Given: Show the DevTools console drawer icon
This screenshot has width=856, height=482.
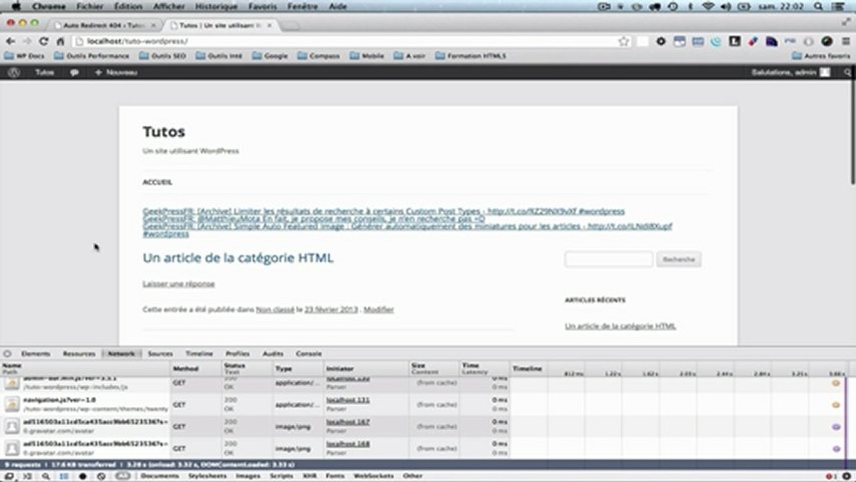Looking at the screenshot, I should 27,476.
